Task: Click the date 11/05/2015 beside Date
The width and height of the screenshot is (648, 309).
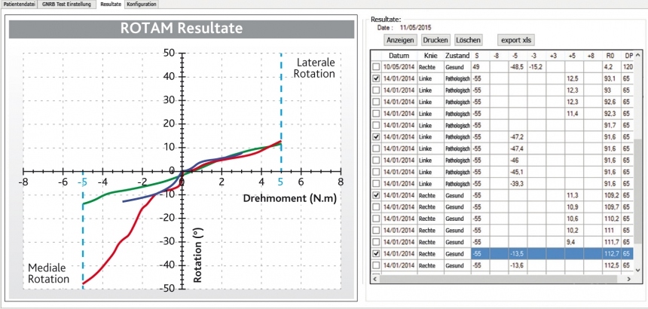Action: click(x=415, y=28)
